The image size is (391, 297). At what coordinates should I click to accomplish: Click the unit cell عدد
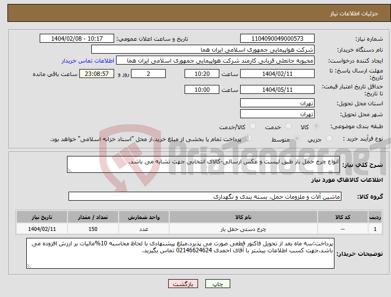144,229
